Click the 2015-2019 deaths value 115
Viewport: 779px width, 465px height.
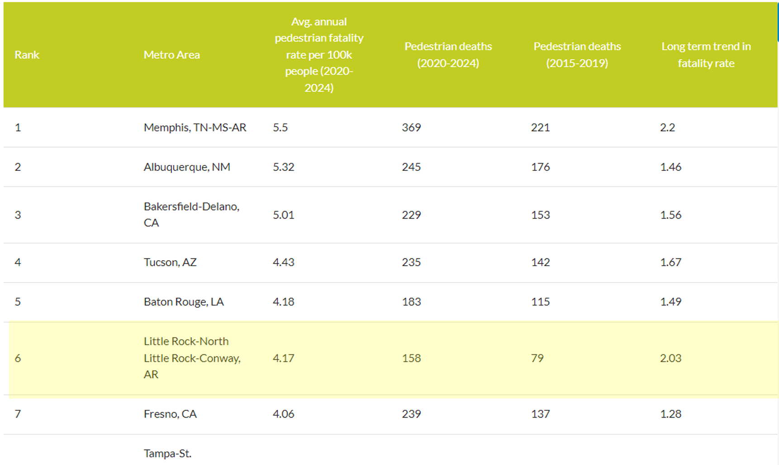pyautogui.click(x=540, y=301)
